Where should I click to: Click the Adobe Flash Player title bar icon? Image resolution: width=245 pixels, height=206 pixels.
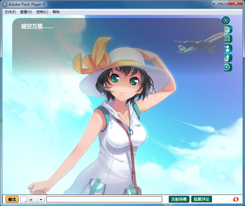pyautogui.click(x=5, y=4)
